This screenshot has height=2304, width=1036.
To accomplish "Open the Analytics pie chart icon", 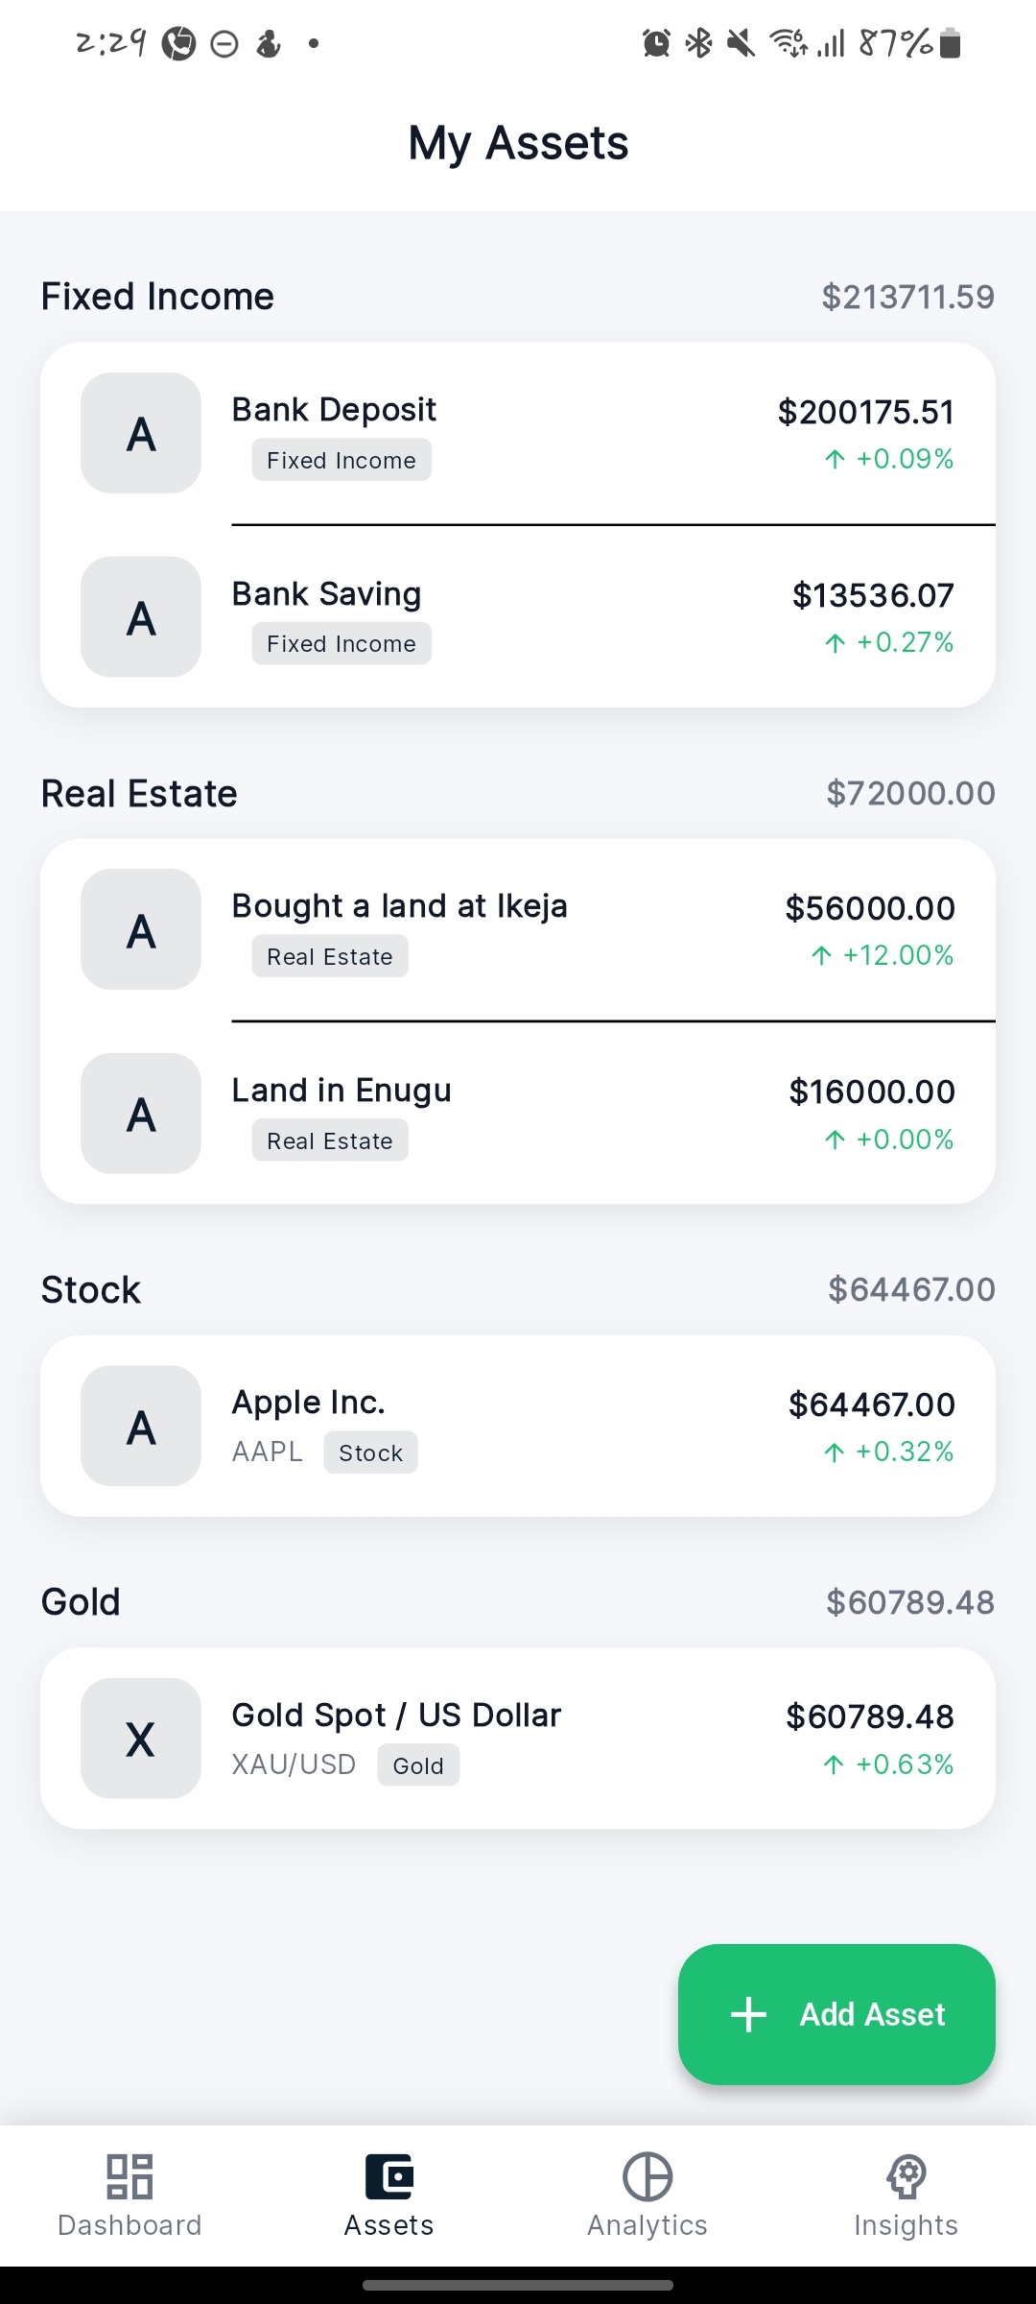I will 647,2175.
